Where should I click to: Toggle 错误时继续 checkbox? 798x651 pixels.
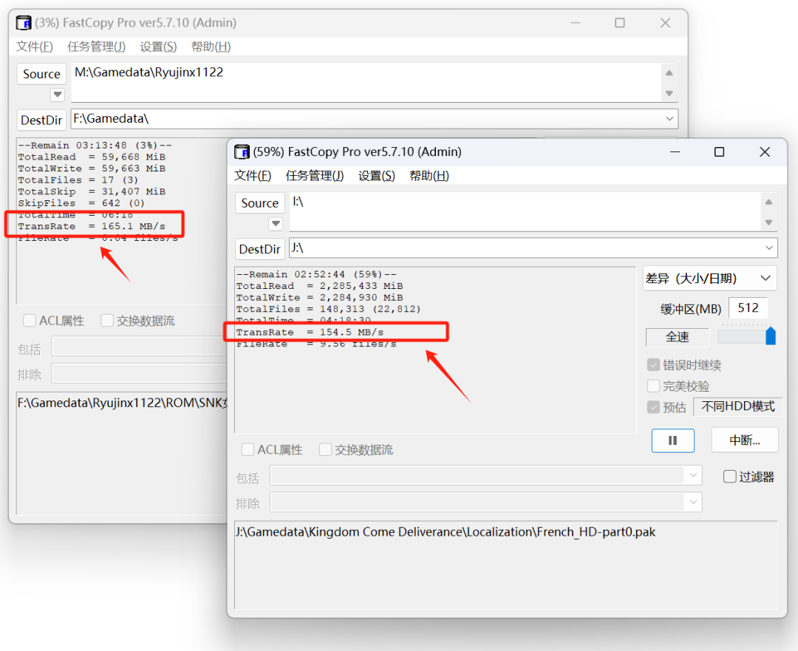point(653,365)
